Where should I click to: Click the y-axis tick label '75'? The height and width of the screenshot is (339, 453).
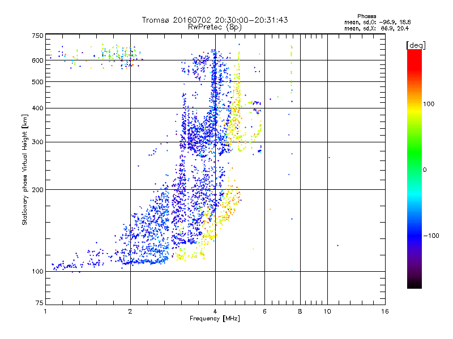[x=40, y=303]
